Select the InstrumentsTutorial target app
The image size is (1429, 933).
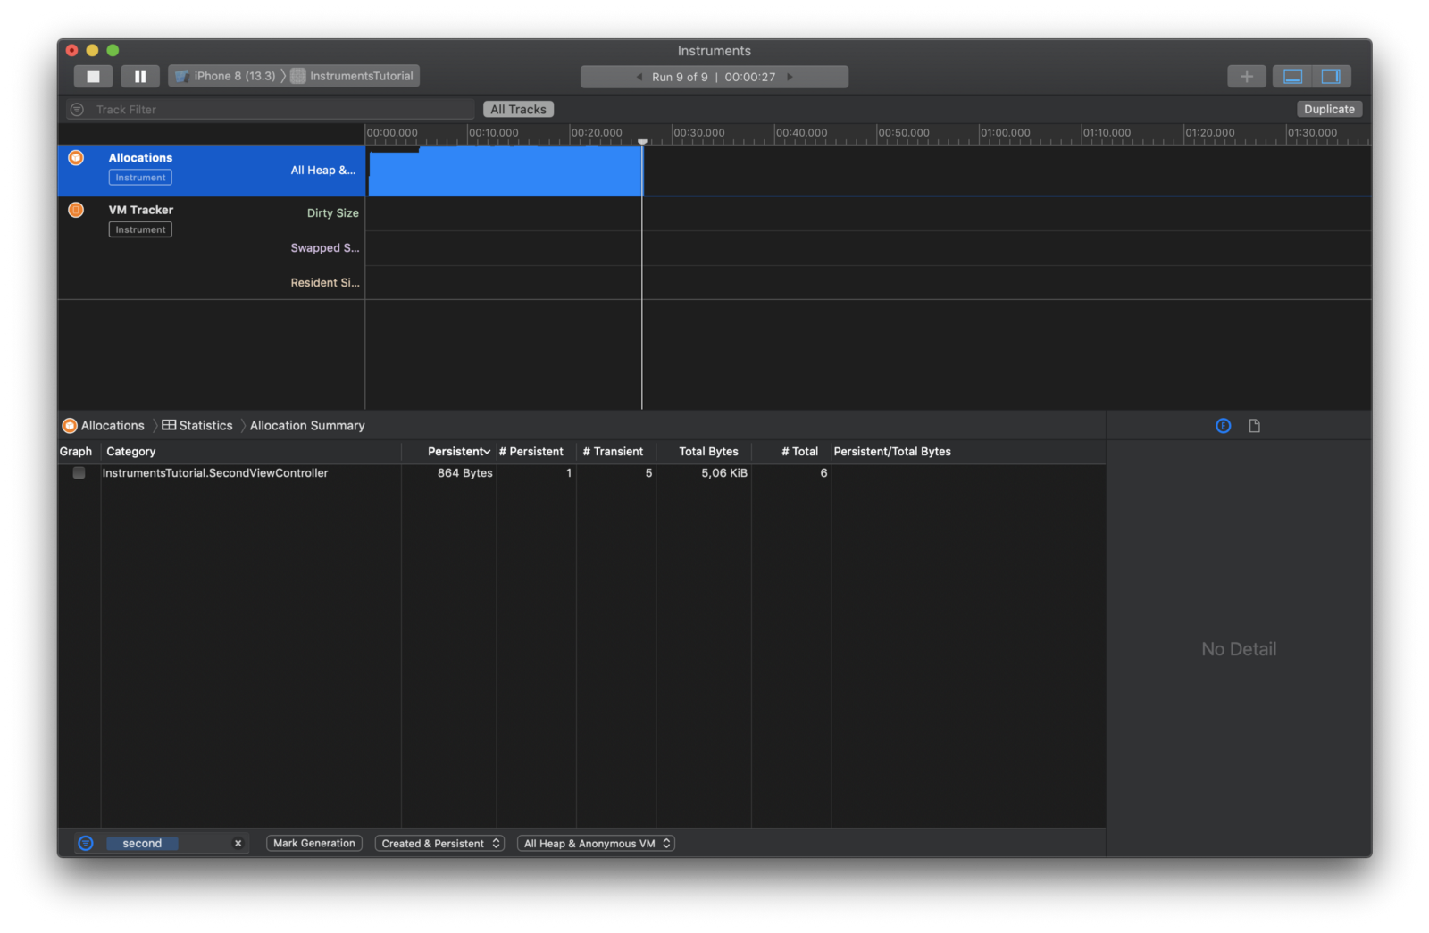pos(354,77)
